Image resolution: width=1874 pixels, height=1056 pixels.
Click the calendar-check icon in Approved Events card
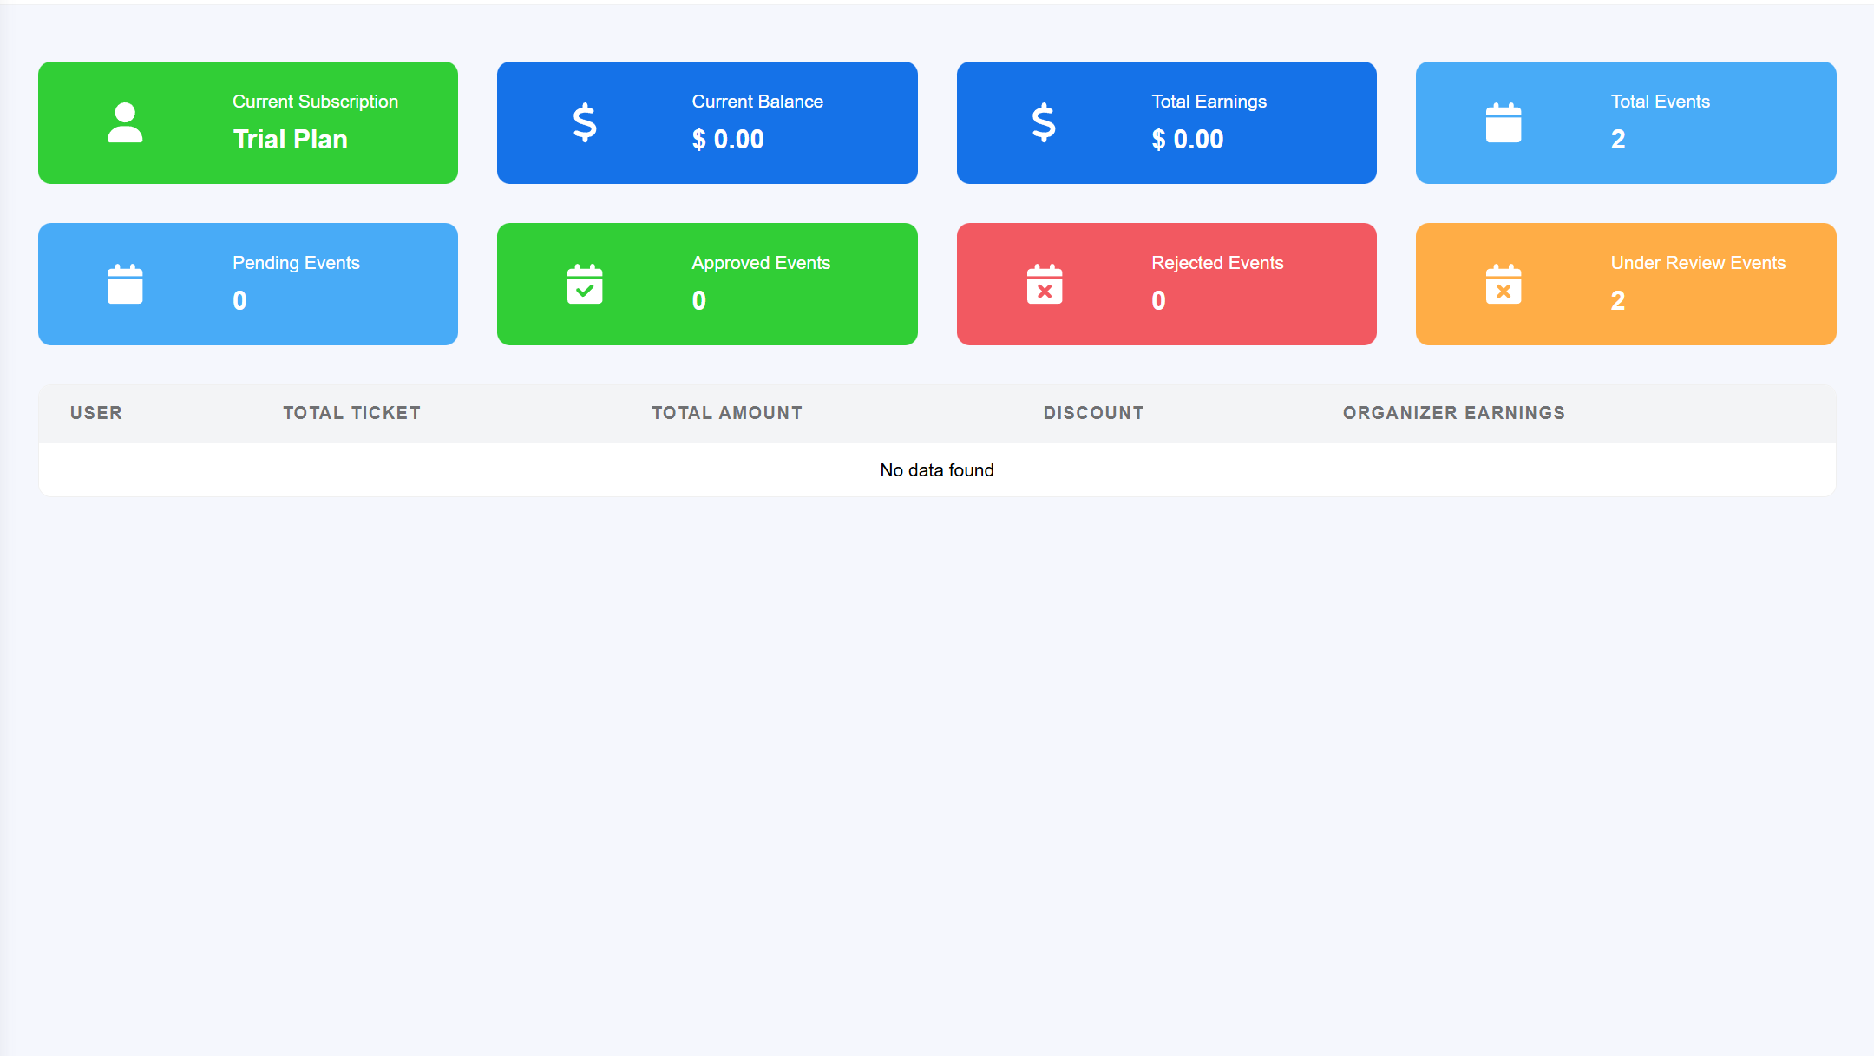click(585, 284)
